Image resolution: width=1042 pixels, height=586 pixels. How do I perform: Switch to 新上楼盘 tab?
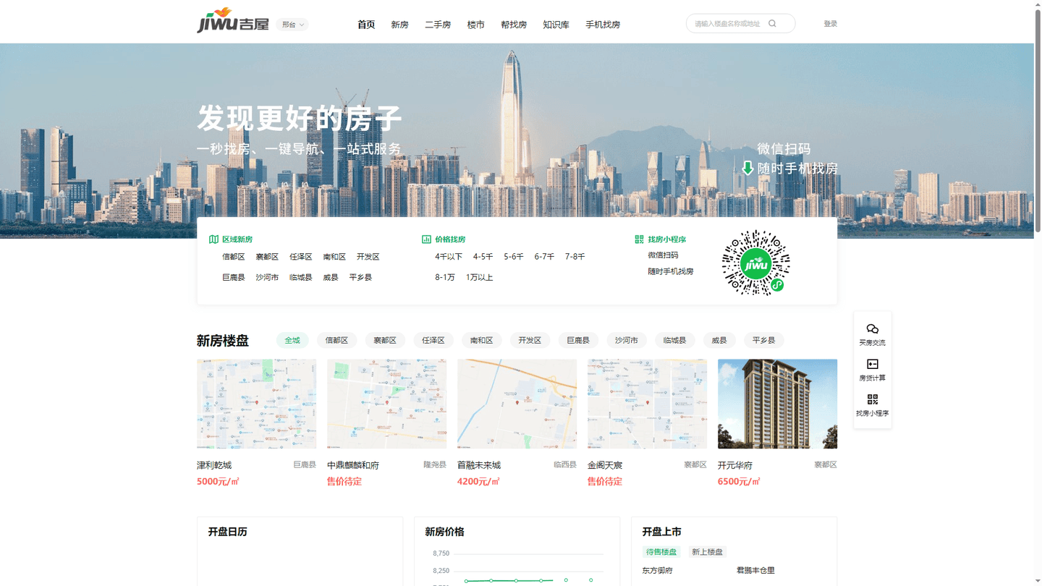click(707, 552)
